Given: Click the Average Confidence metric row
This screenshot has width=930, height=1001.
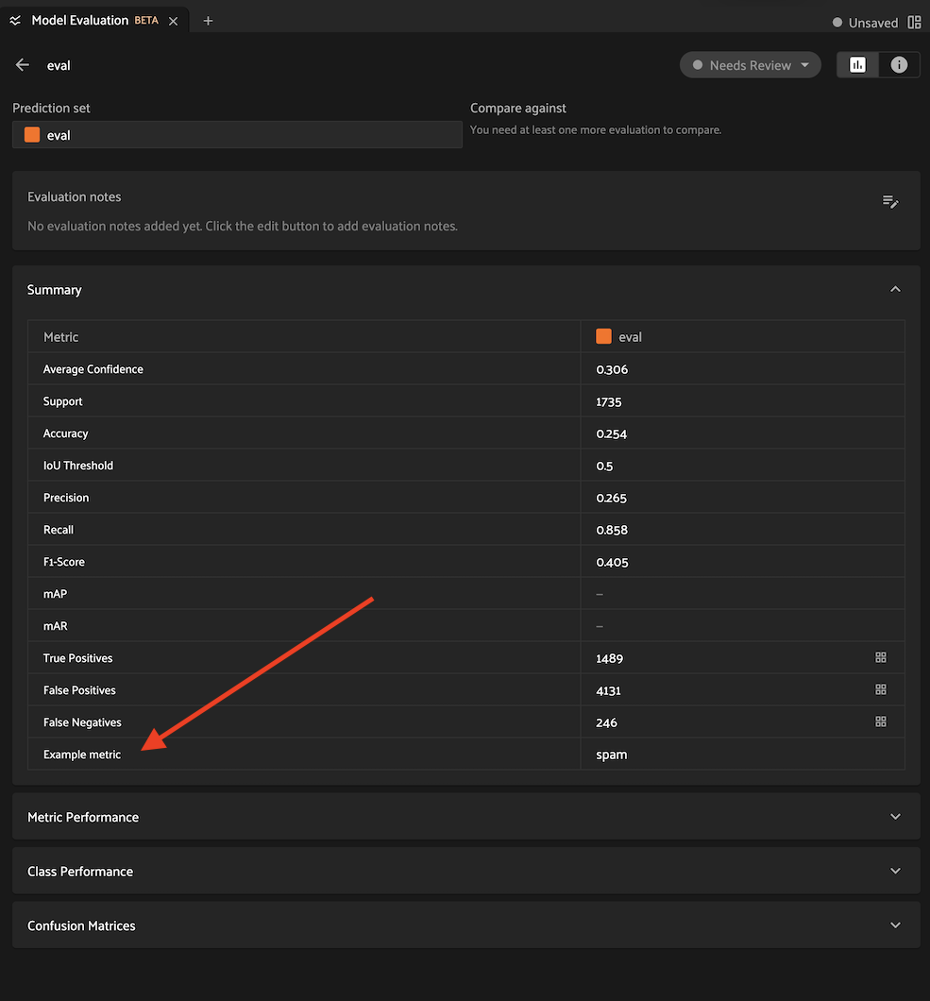Looking at the screenshot, I should (x=466, y=369).
